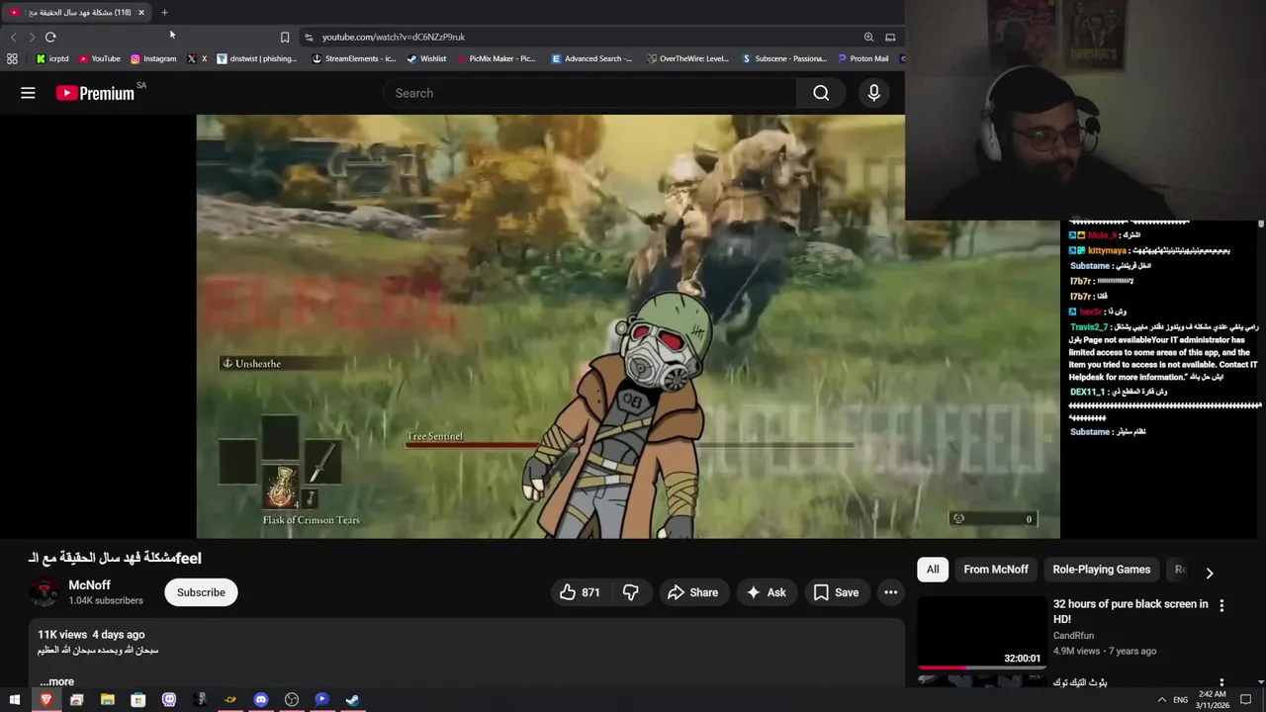Switch to Brave browser in taskbar
This screenshot has height=712, width=1266.
pyautogui.click(x=45, y=700)
